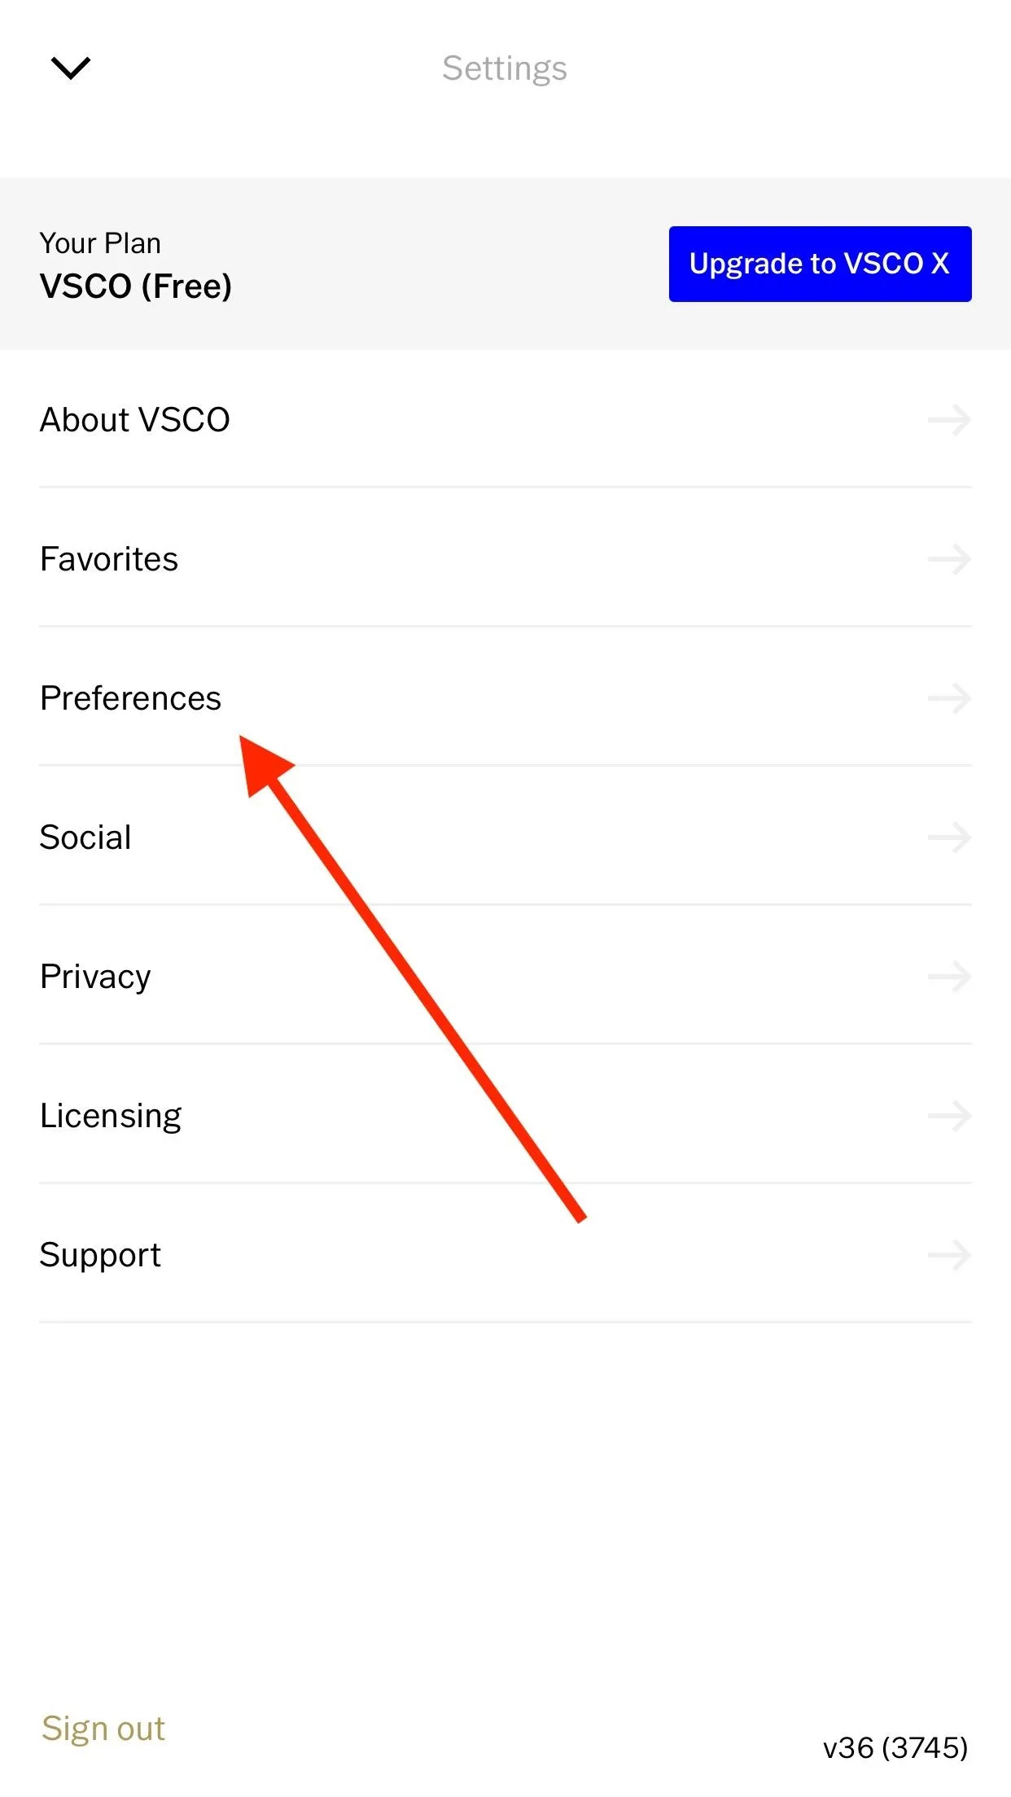Expand the Preferences section
The height and width of the screenshot is (1797, 1011).
point(131,698)
